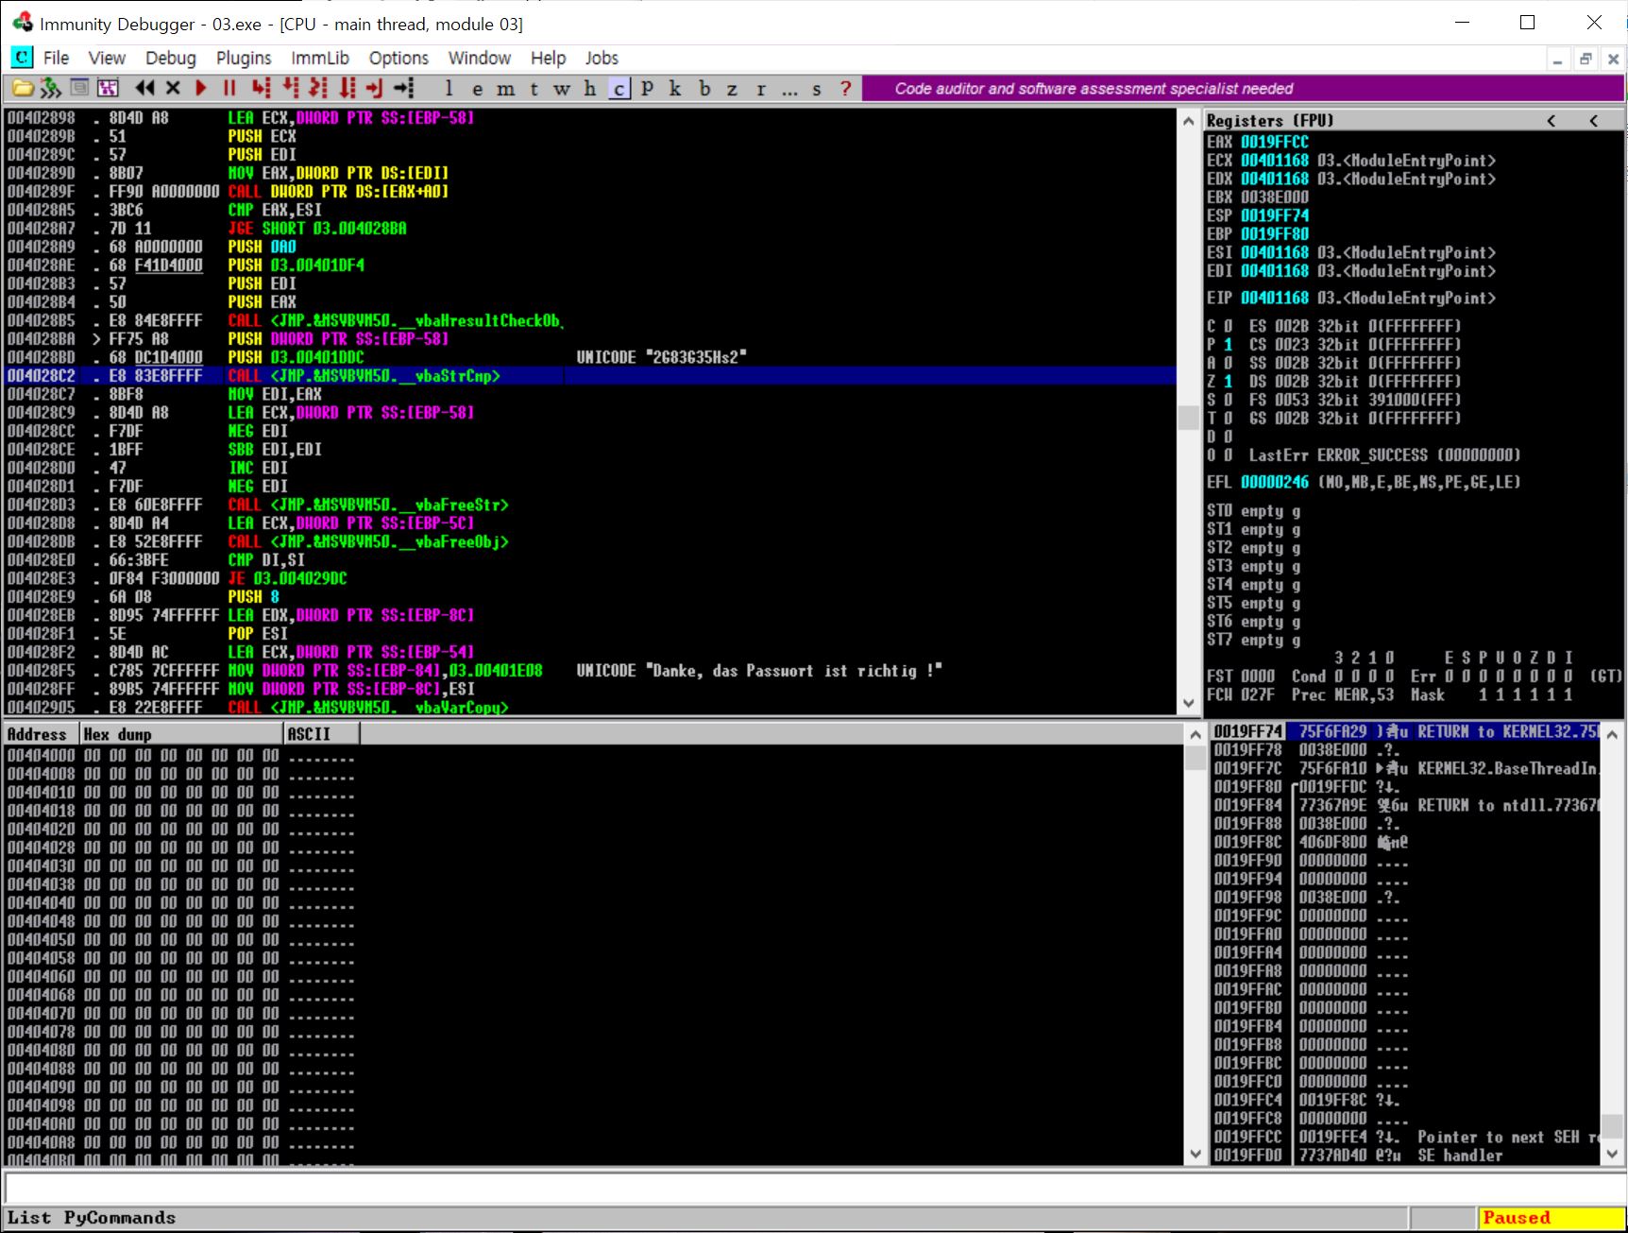Image resolution: width=1628 pixels, height=1233 pixels.
Task: Open the View menu
Action: 107,58
